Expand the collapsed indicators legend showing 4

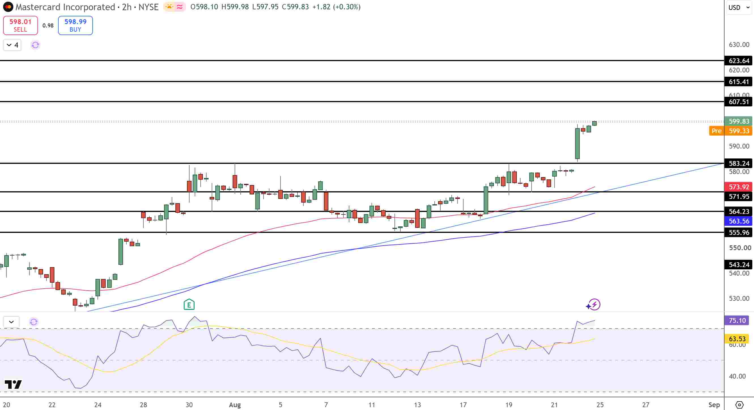click(12, 45)
